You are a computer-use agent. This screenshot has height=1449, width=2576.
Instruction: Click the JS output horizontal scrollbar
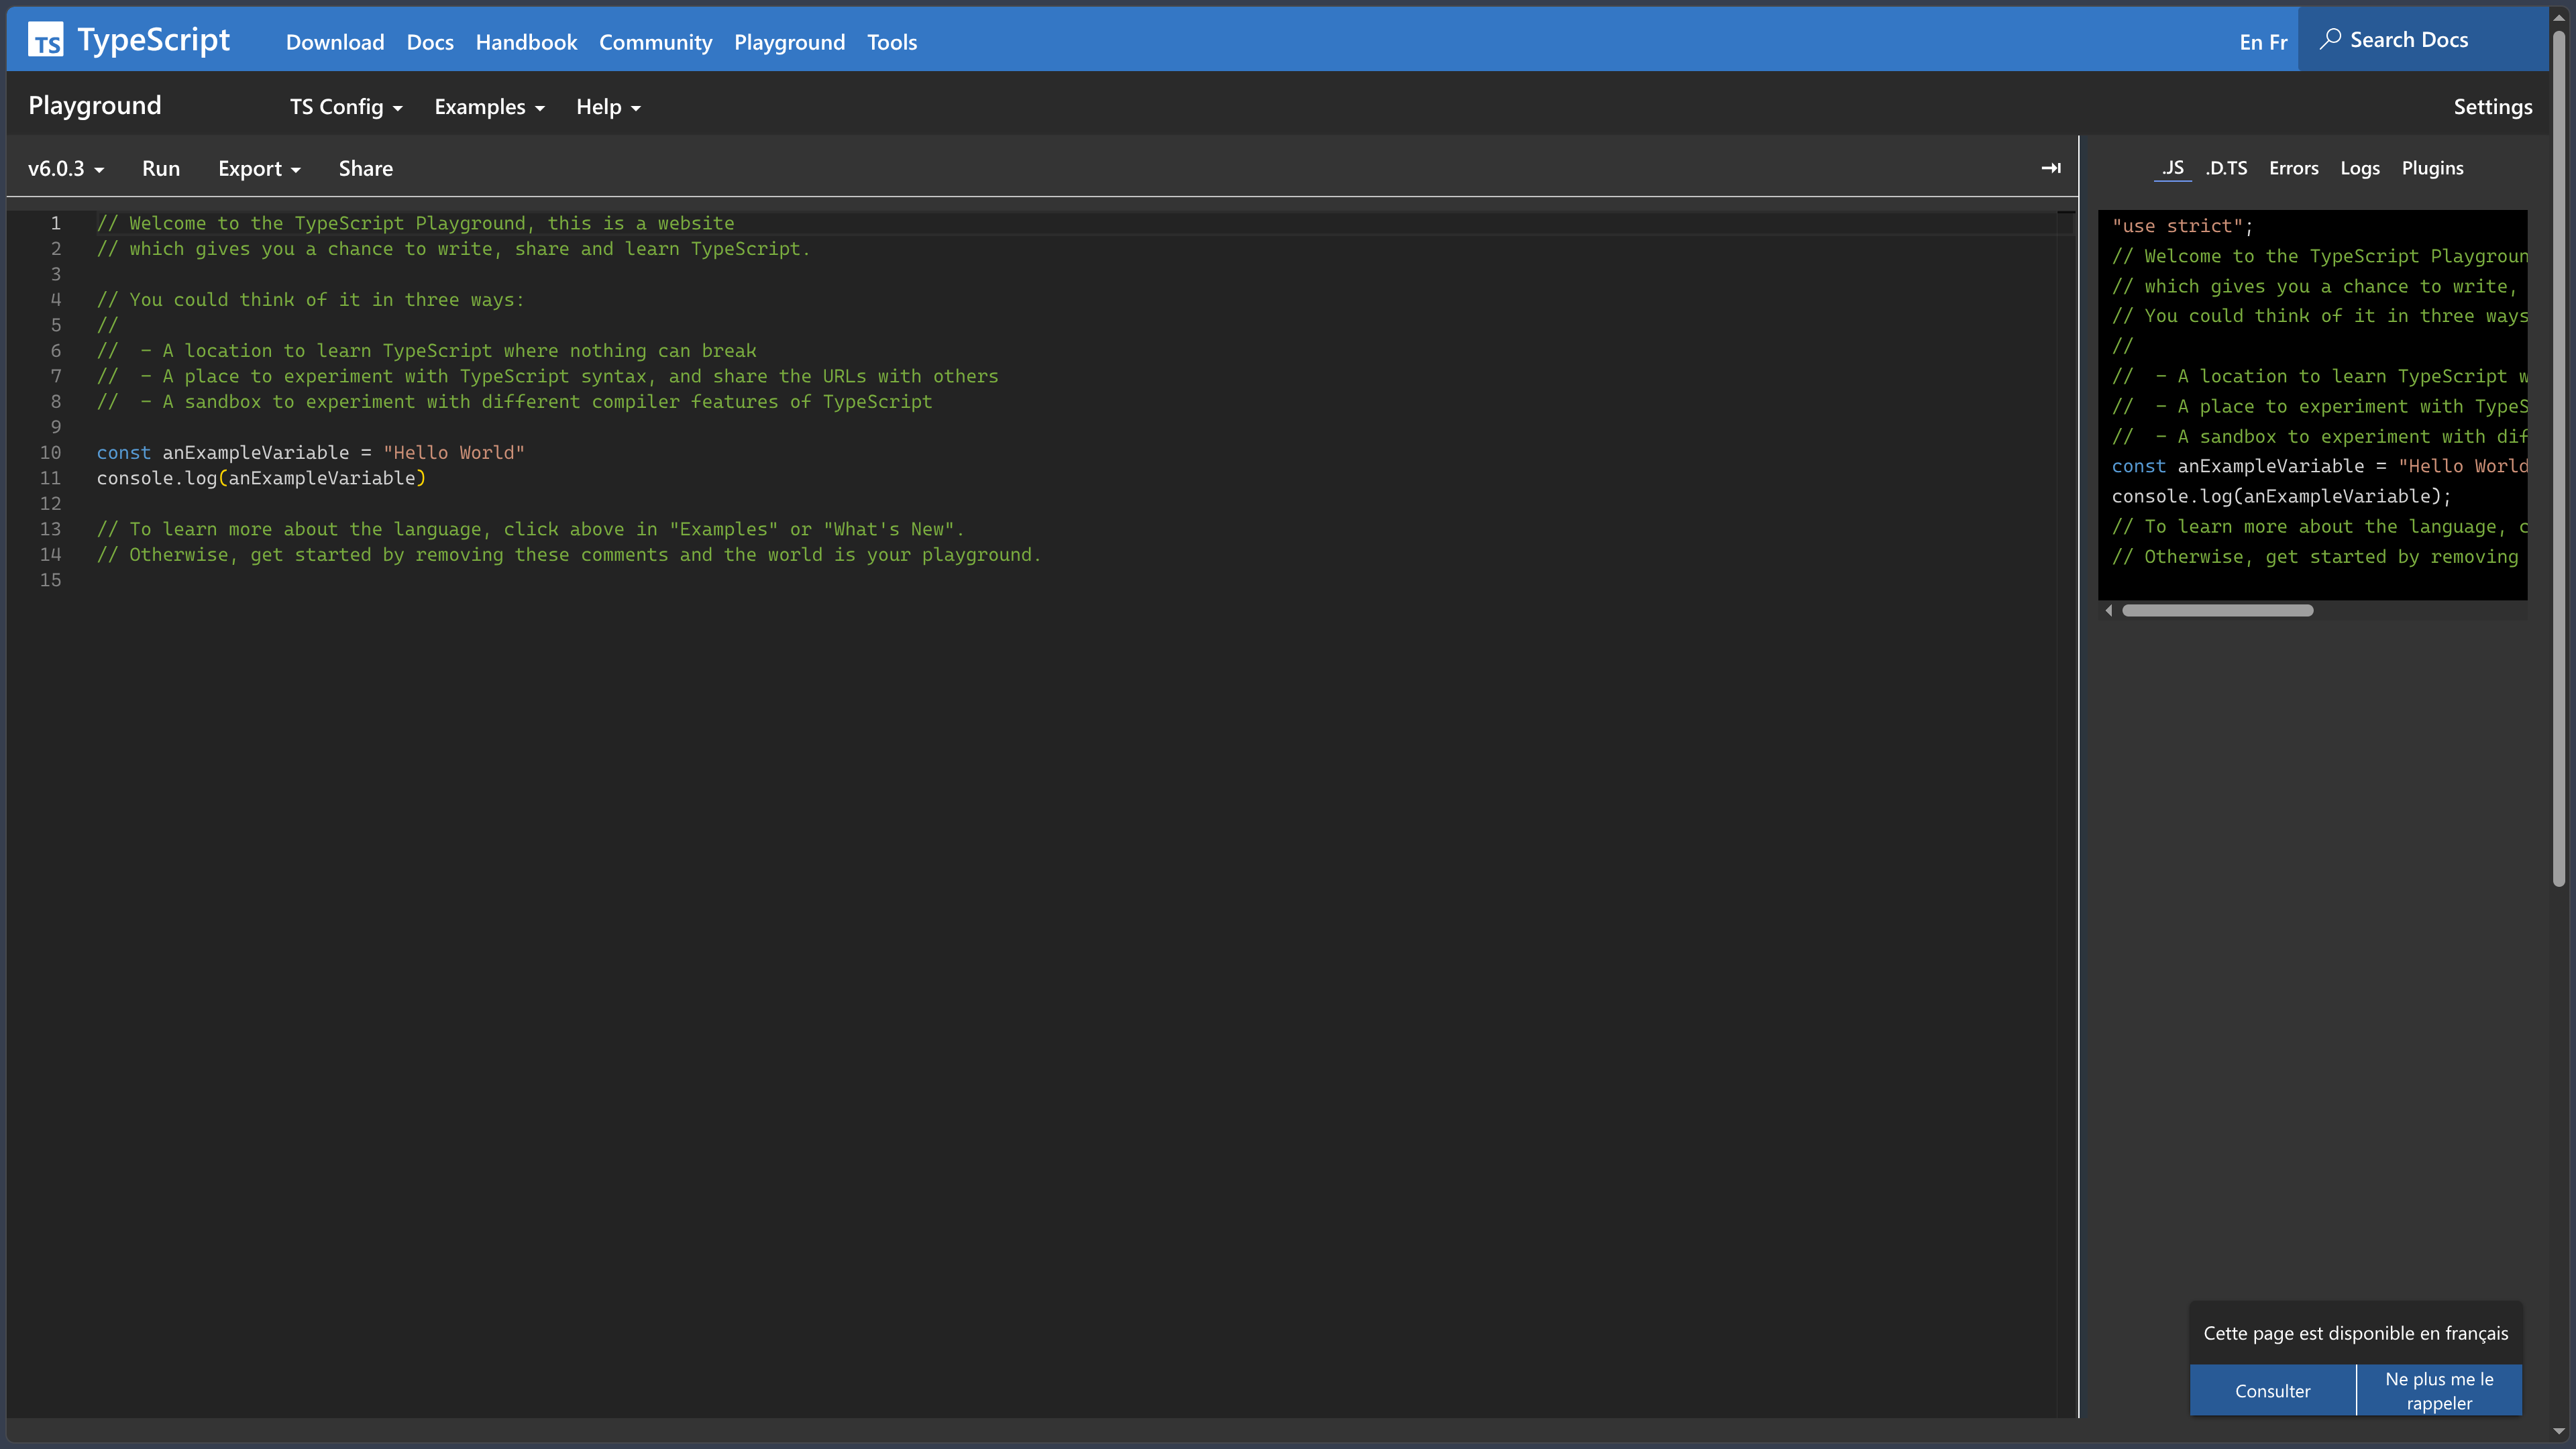[x=2217, y=610]
